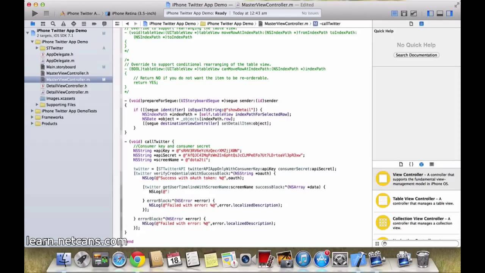Select Main.storyboard in the navigator
The height and width of the screenshot is (273, 485).
click(61, 67)
